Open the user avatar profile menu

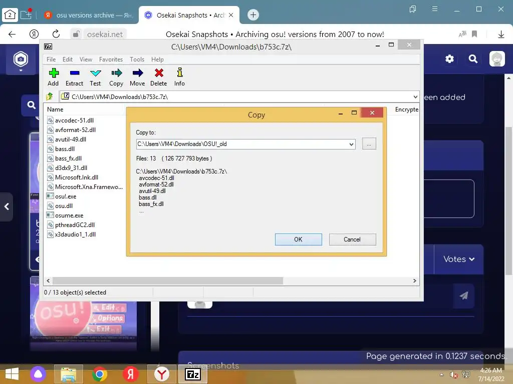click(x=496, y=59)
